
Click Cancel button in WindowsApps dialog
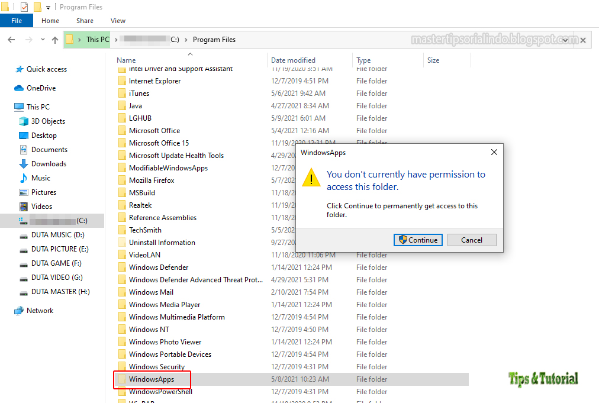coord(472,240)
